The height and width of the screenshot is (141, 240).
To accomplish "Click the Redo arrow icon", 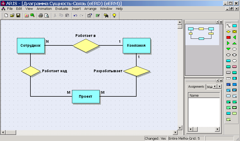I will coord(81,15).
